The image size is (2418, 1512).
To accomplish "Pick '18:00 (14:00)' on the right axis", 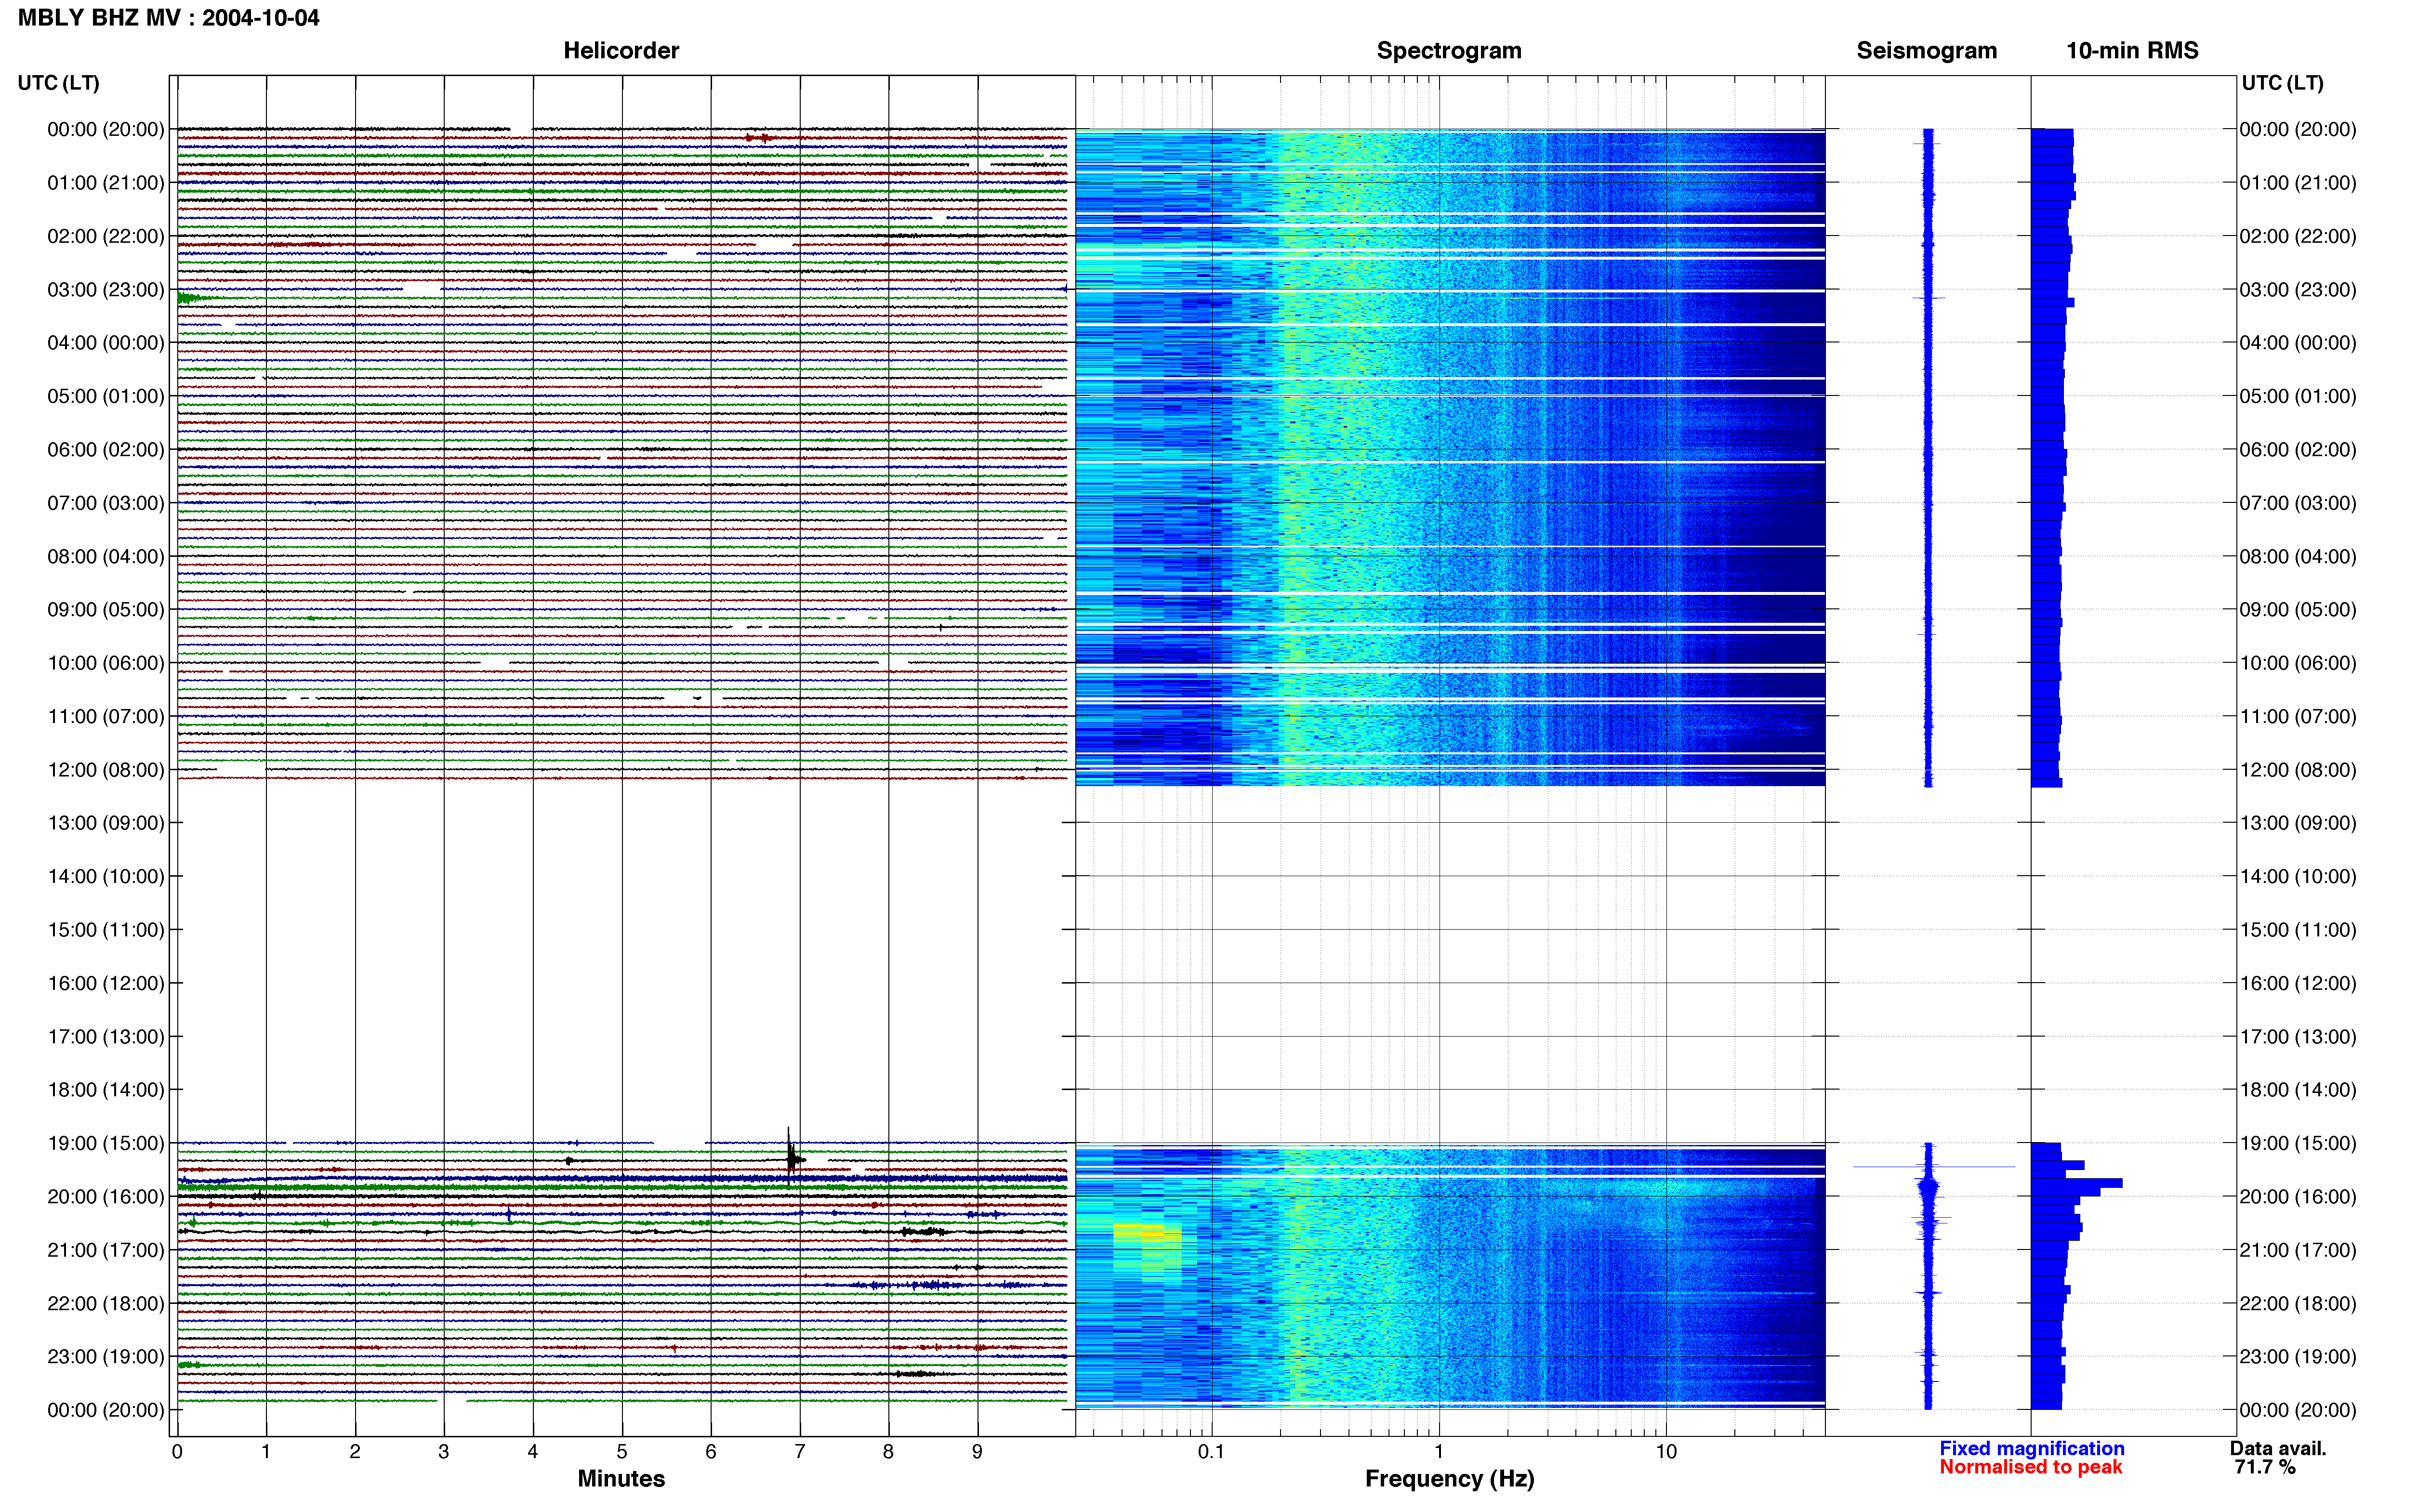I will (2298, 1090).
